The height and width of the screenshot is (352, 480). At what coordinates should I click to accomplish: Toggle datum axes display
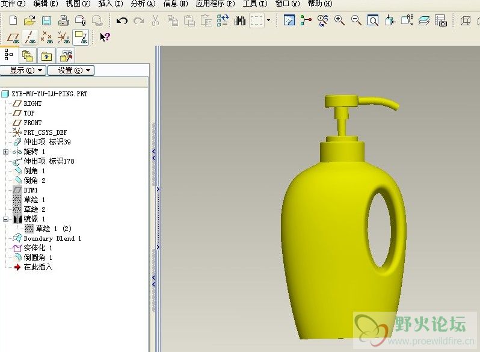coord(29,37)
